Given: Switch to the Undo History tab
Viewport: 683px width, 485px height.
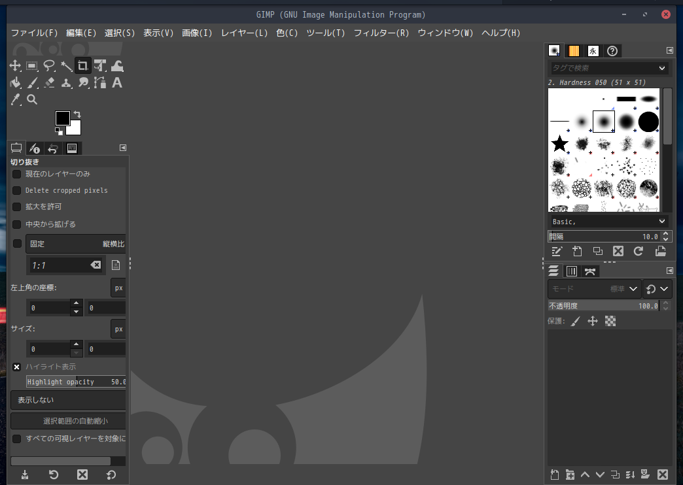Looking at the screenshot, I should (x=53, y=148).
